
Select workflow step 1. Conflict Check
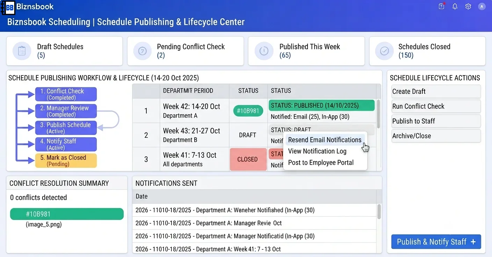[x=66, y=94]
